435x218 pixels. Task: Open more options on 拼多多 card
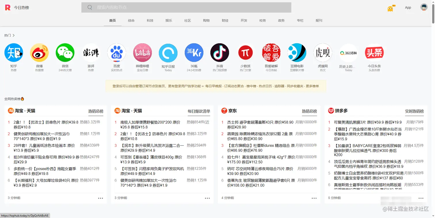421,198
